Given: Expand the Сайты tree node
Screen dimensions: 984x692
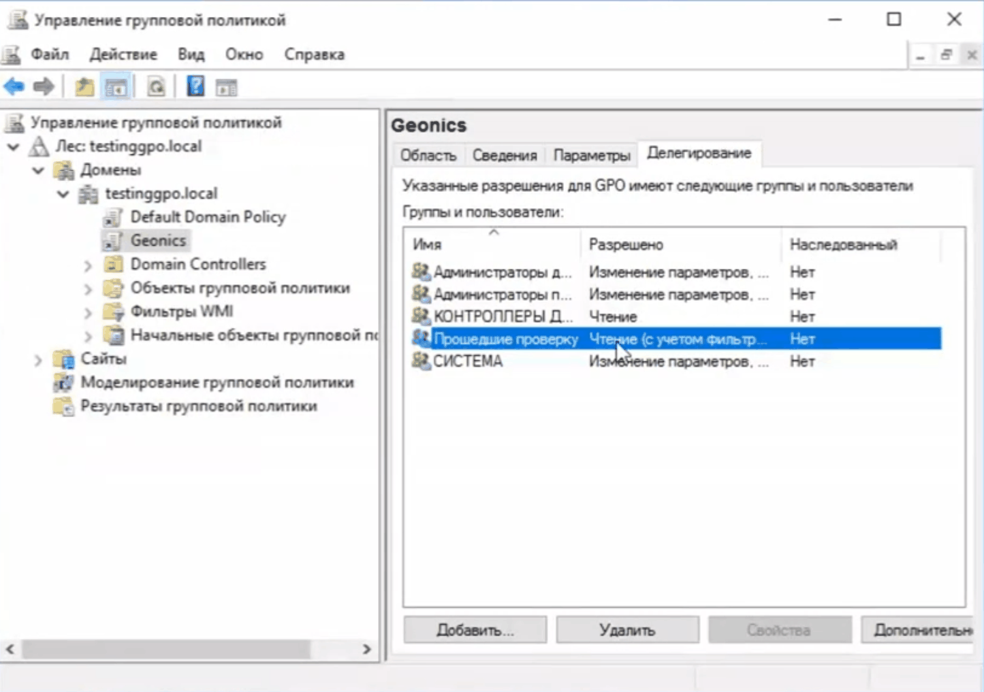Looking at the screenshot, I should coord(38,359).
